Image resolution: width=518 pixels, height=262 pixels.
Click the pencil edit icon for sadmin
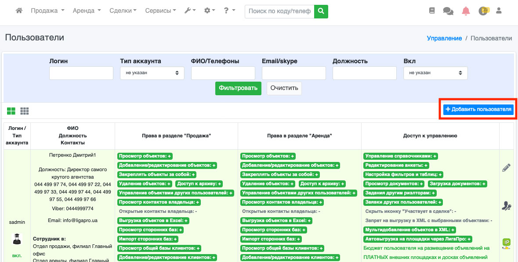tap(506, 168)
